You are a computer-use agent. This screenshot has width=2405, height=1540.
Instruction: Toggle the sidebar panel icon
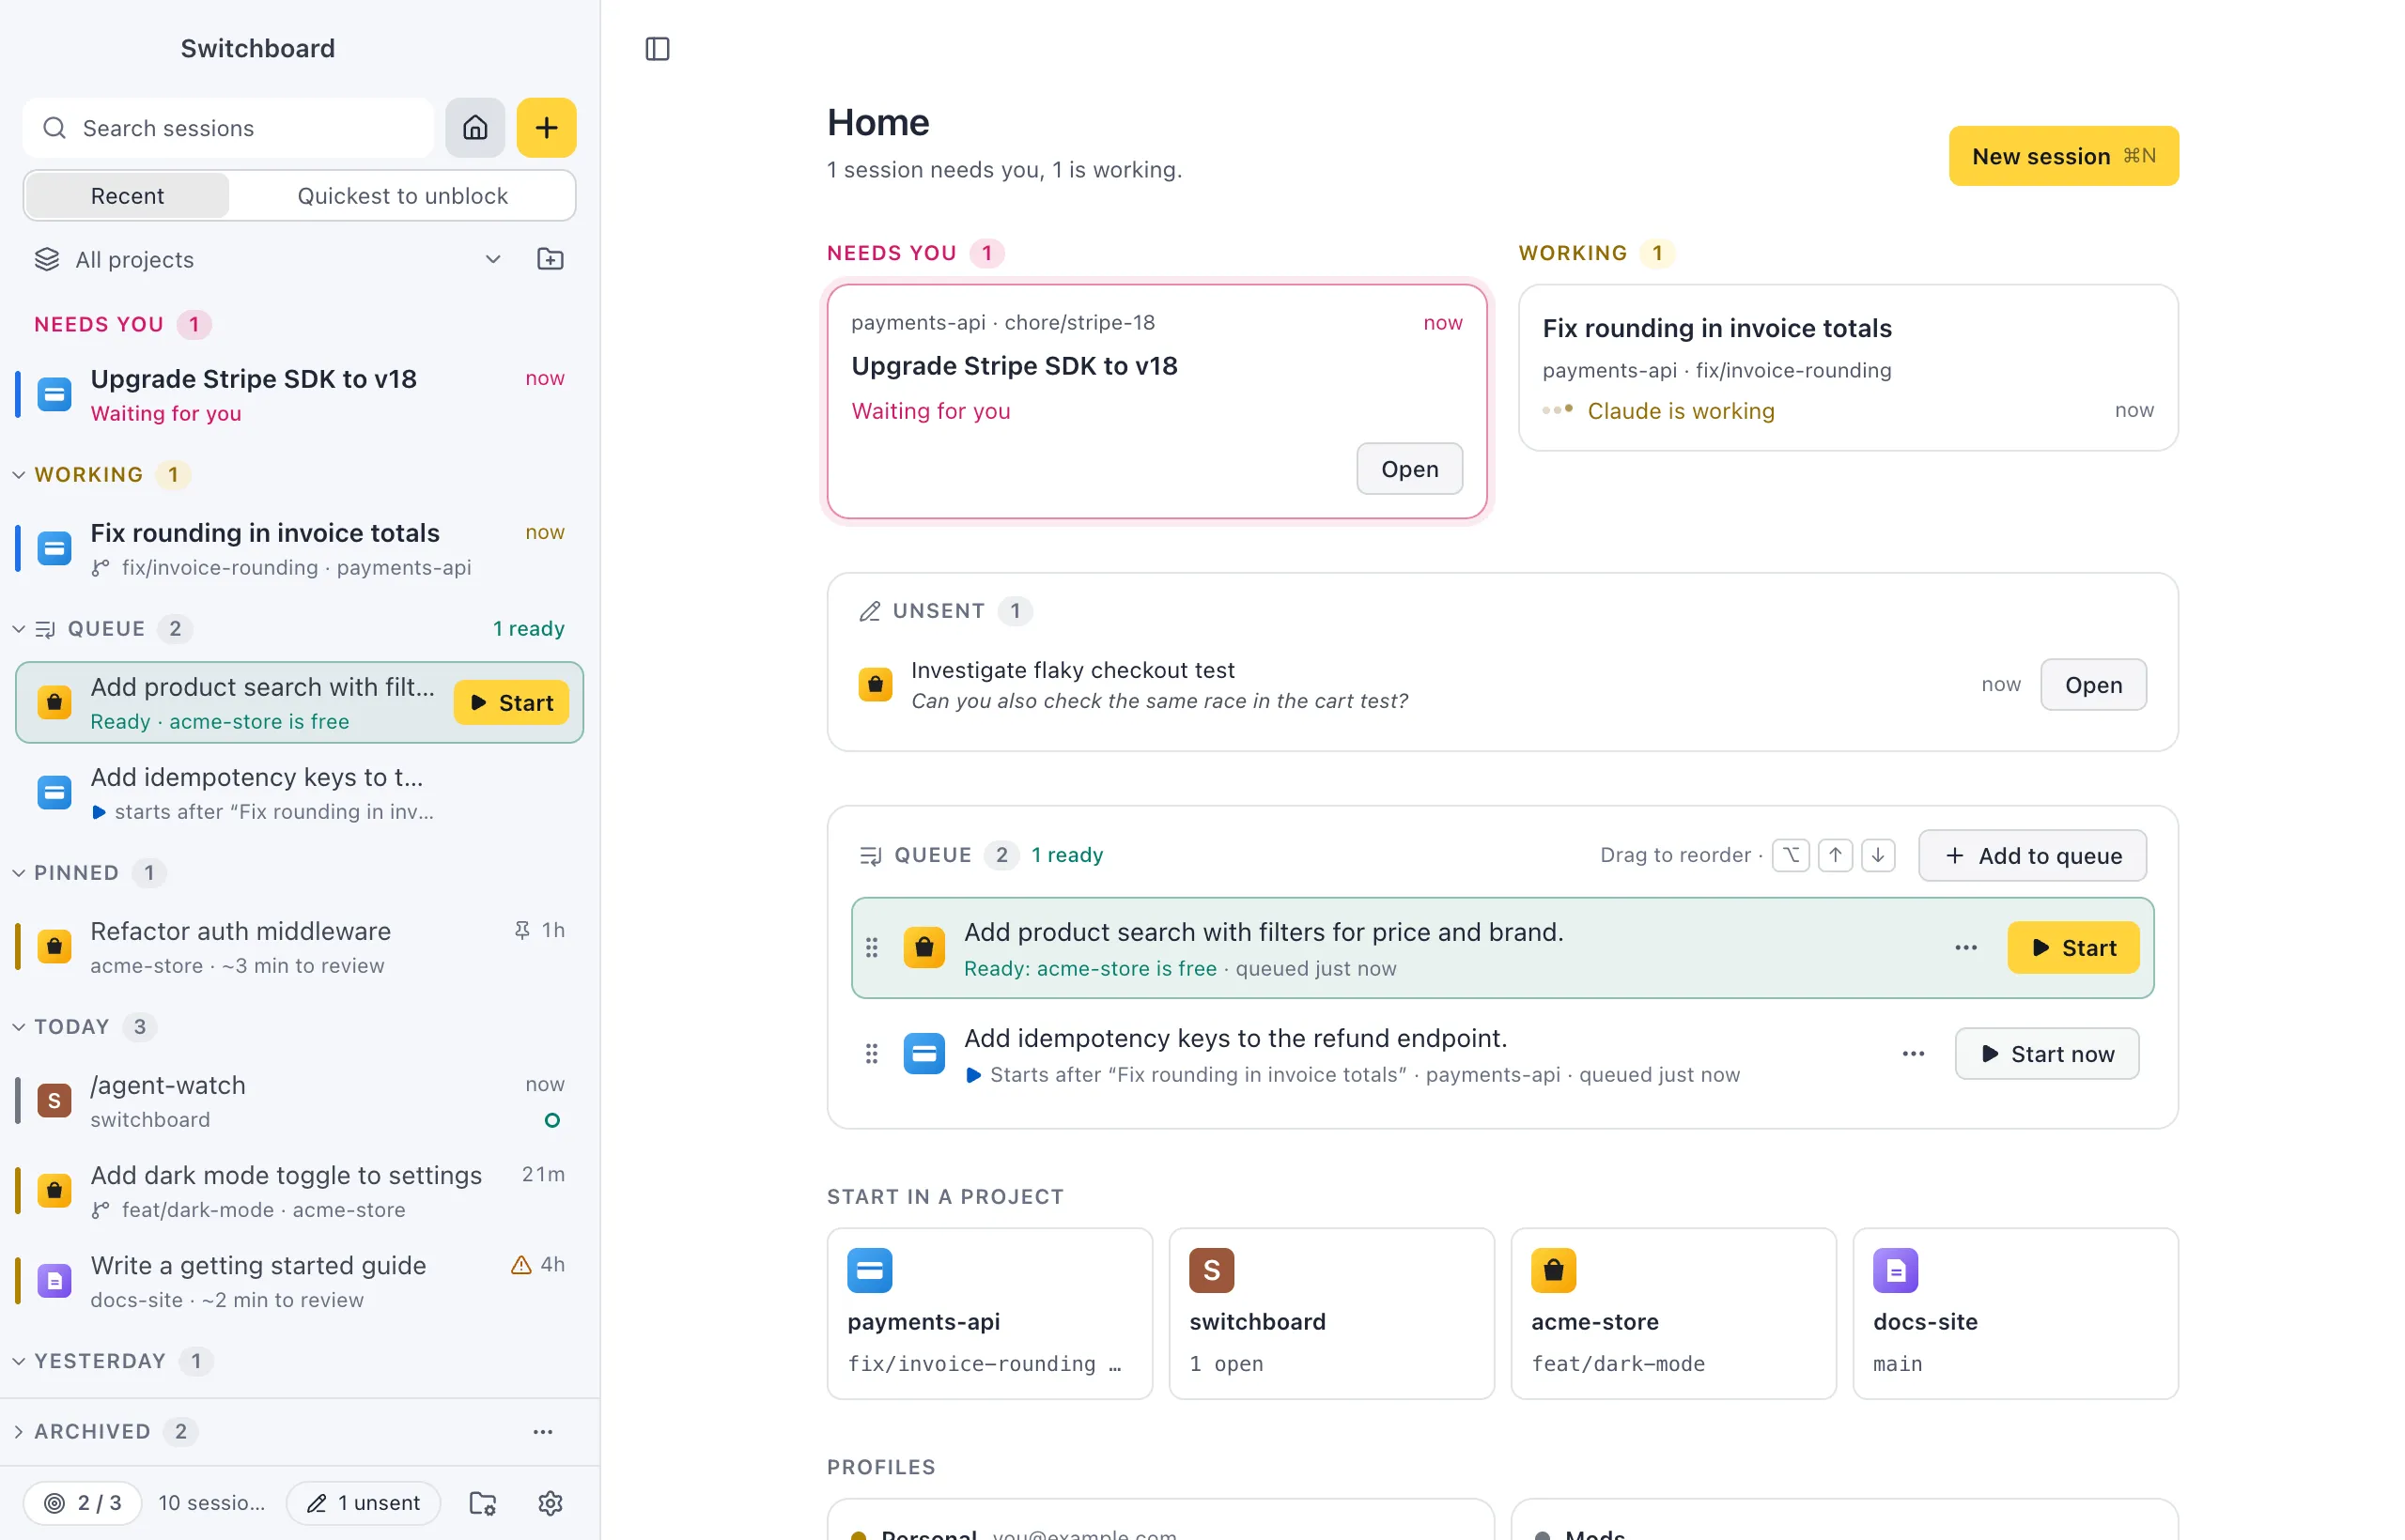click(658, 48)
